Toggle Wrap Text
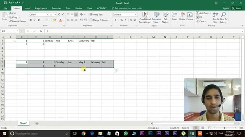The width and height of the screenshot is (245, 137). point(96,14)
